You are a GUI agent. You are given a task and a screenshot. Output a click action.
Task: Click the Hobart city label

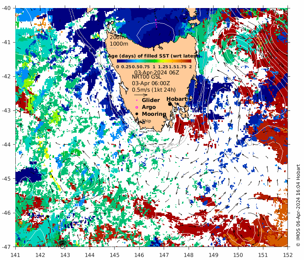pyautogui.click(x=176, y=99)
